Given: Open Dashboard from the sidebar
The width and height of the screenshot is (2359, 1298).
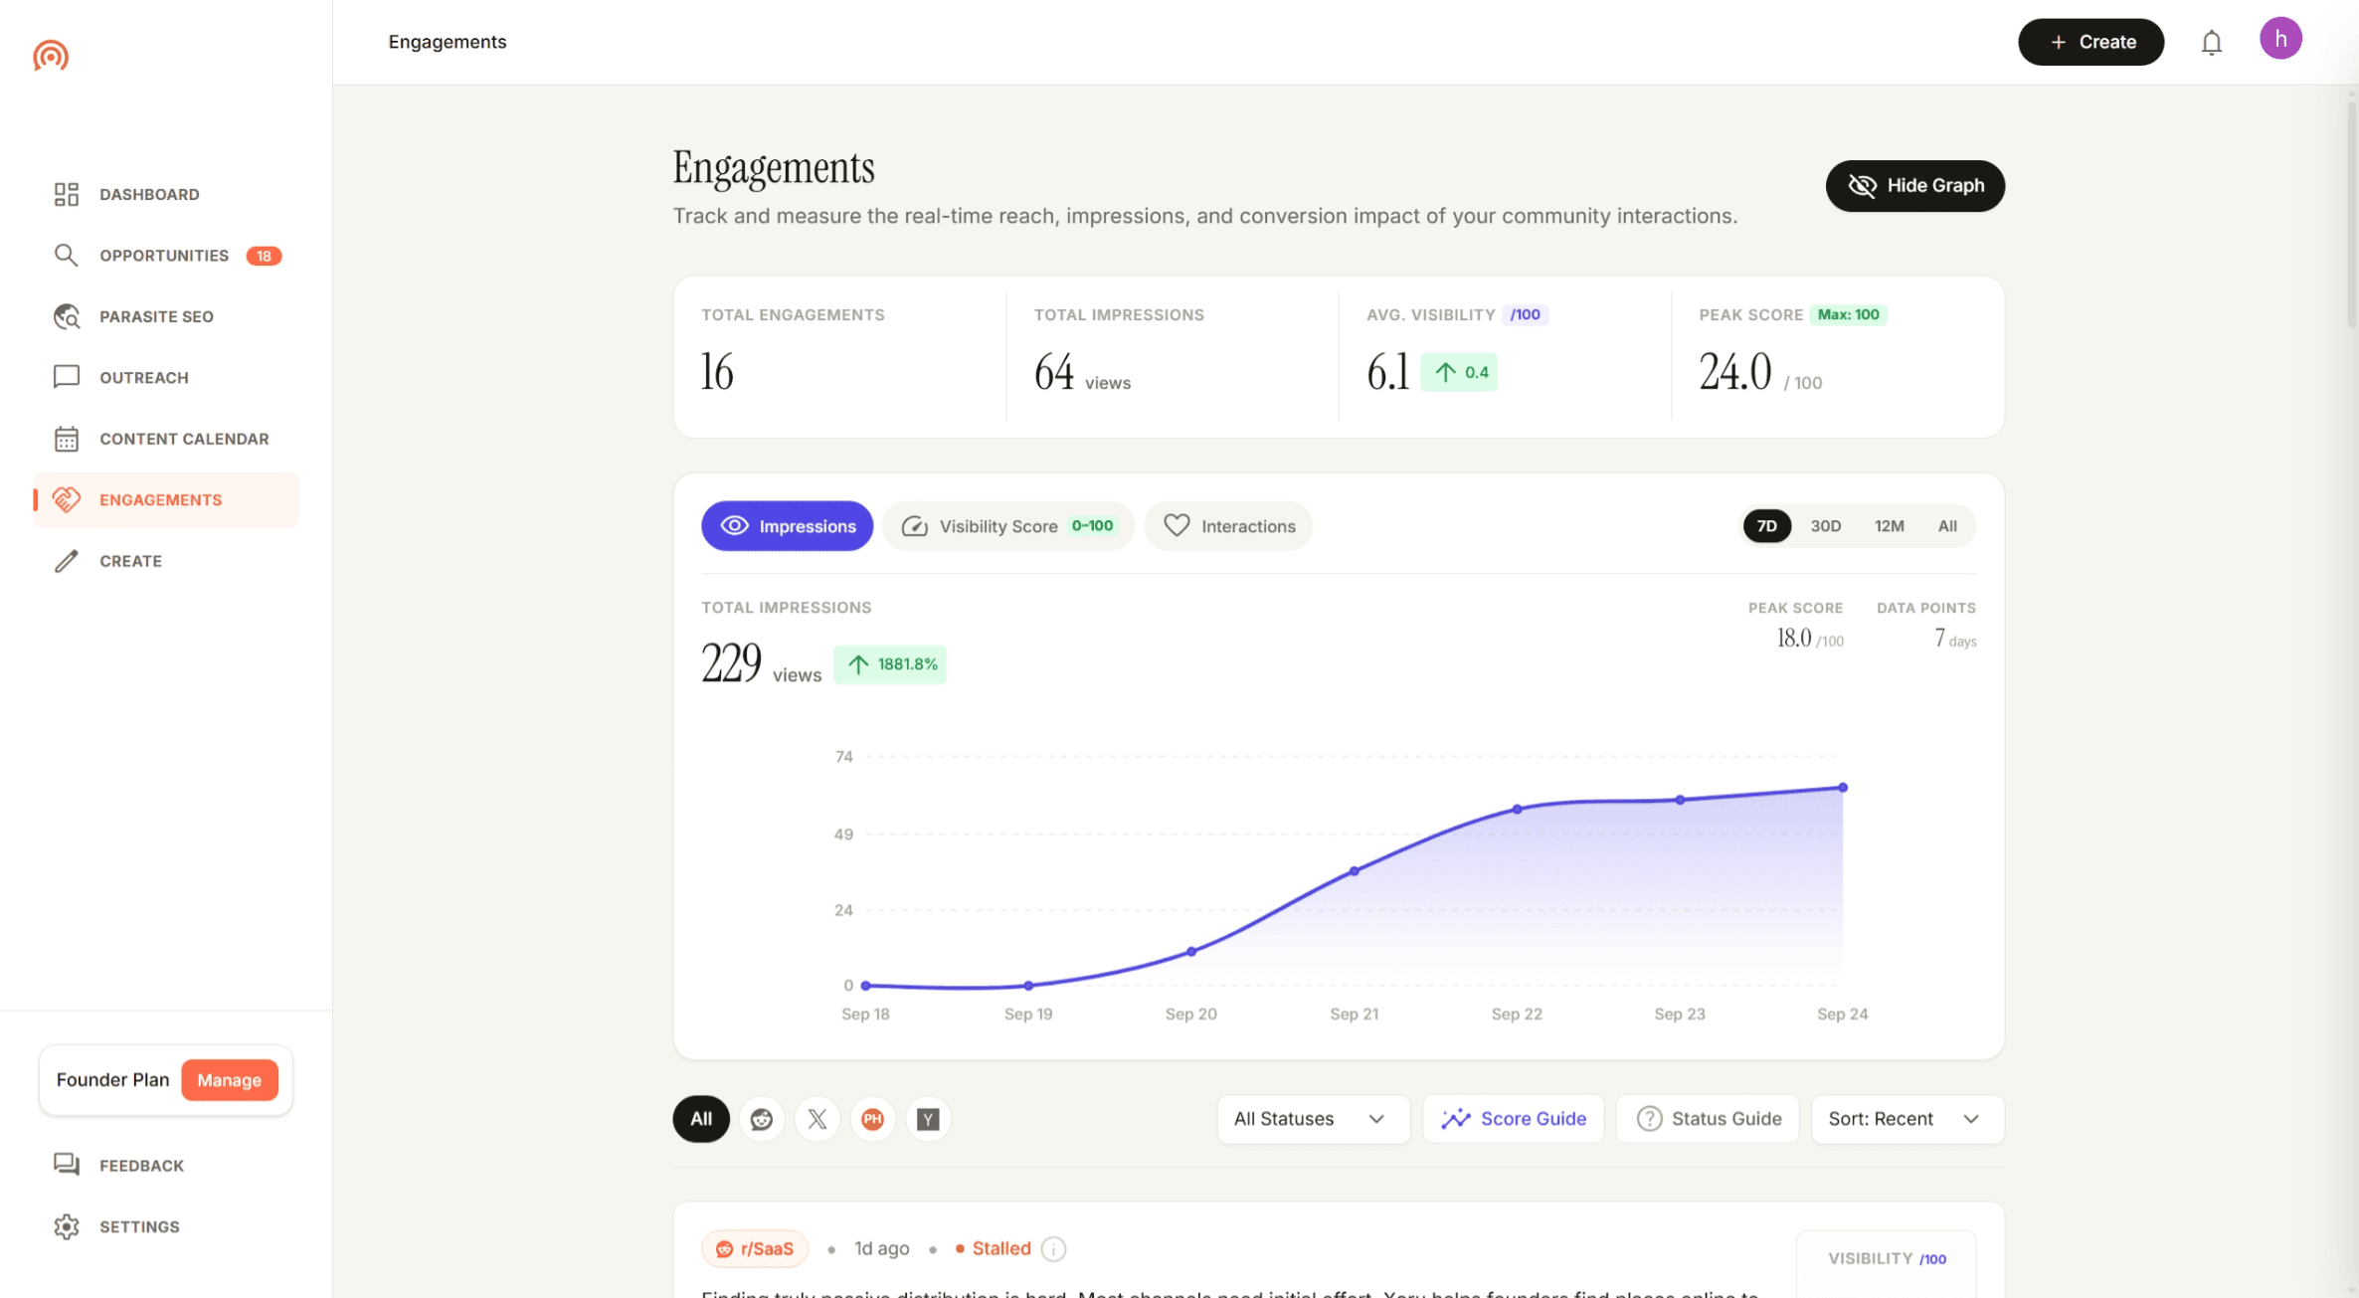Looking at the screenshot, I should [165, 194].
